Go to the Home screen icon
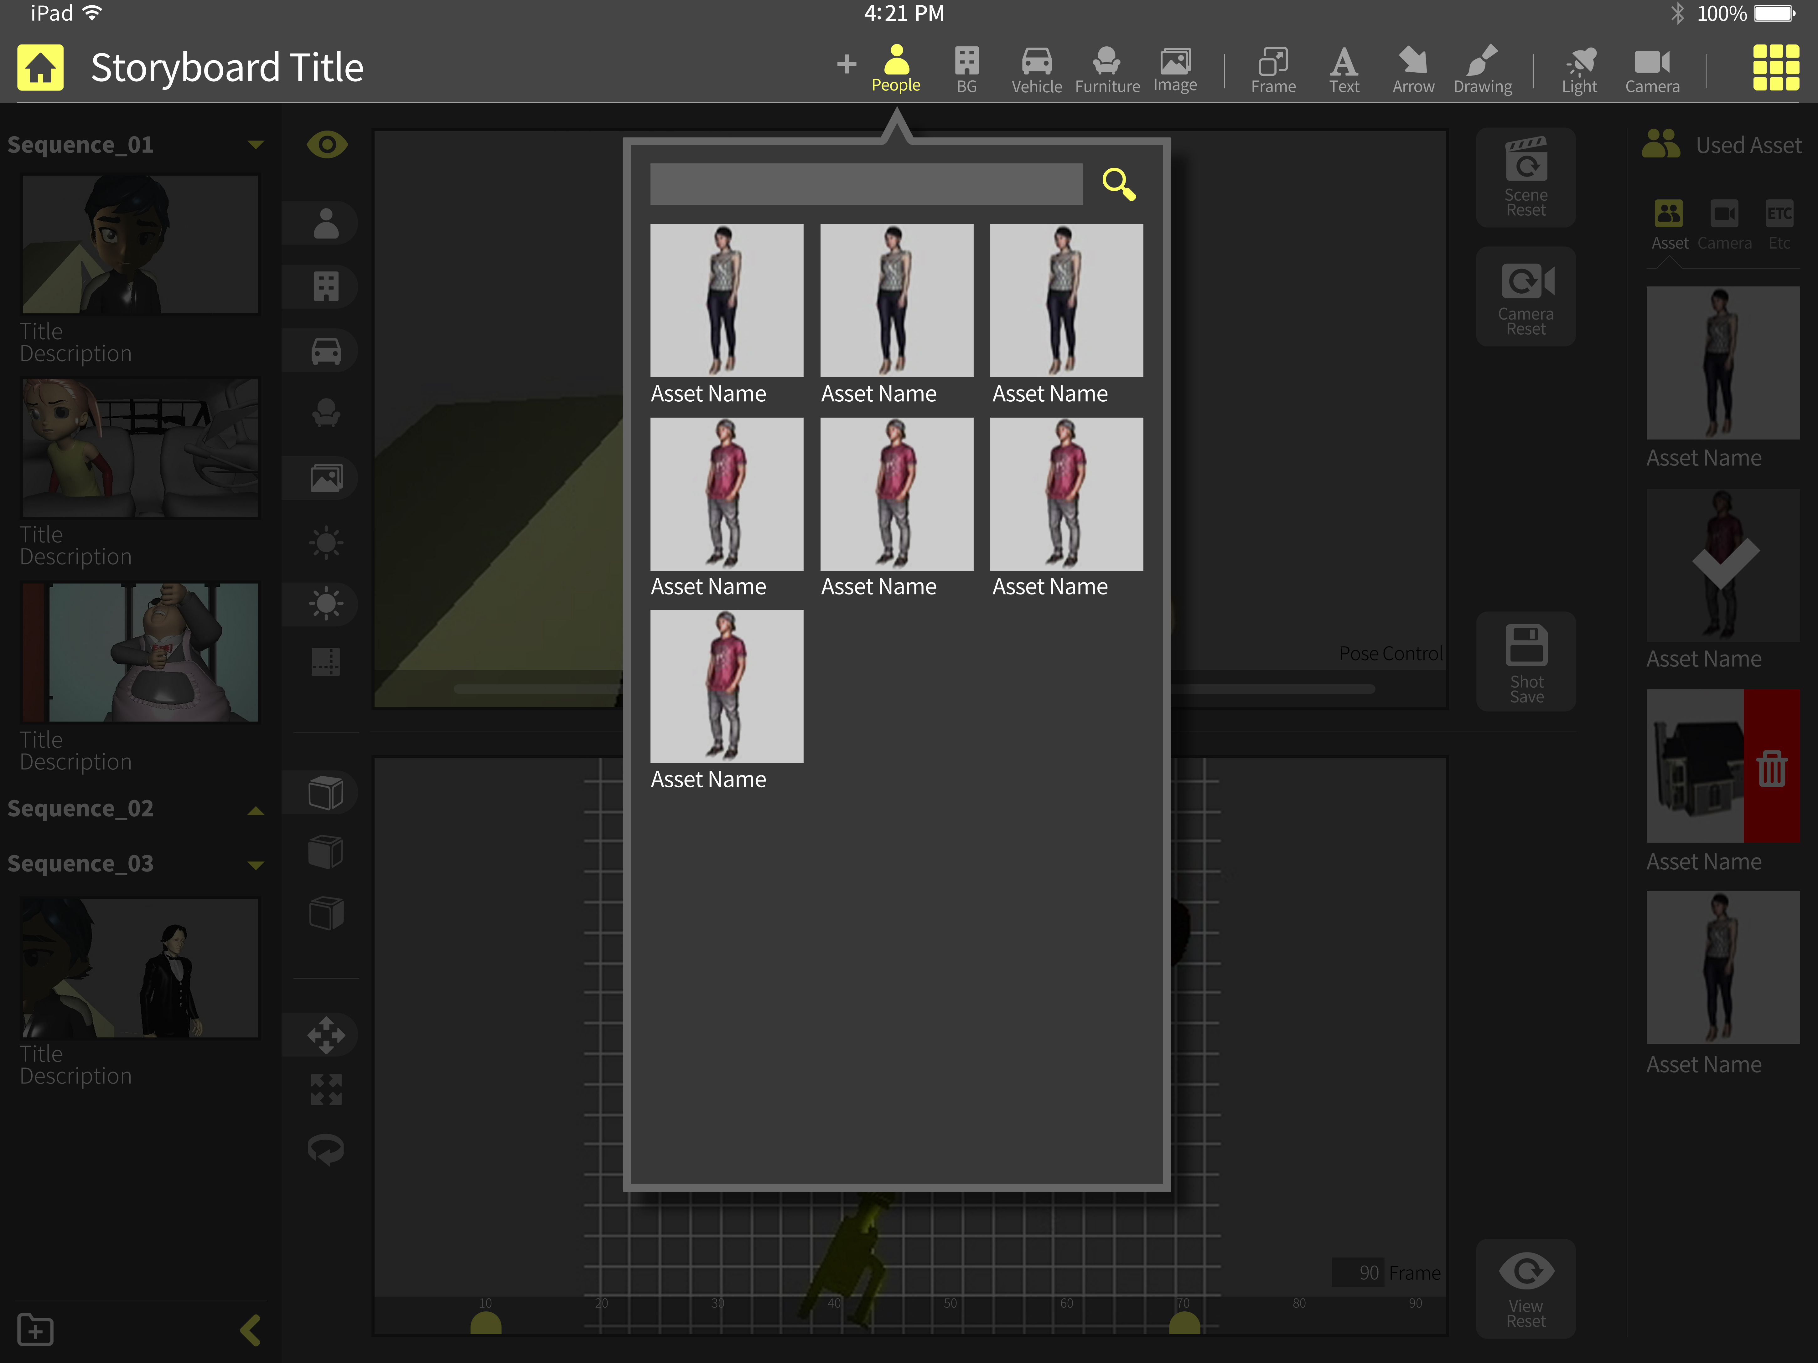 40,67
